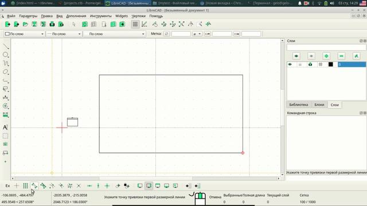Image resolution: width=367 pixels, height=206 pixels.
Task: Click the Метка label input field
Action: 181,34
